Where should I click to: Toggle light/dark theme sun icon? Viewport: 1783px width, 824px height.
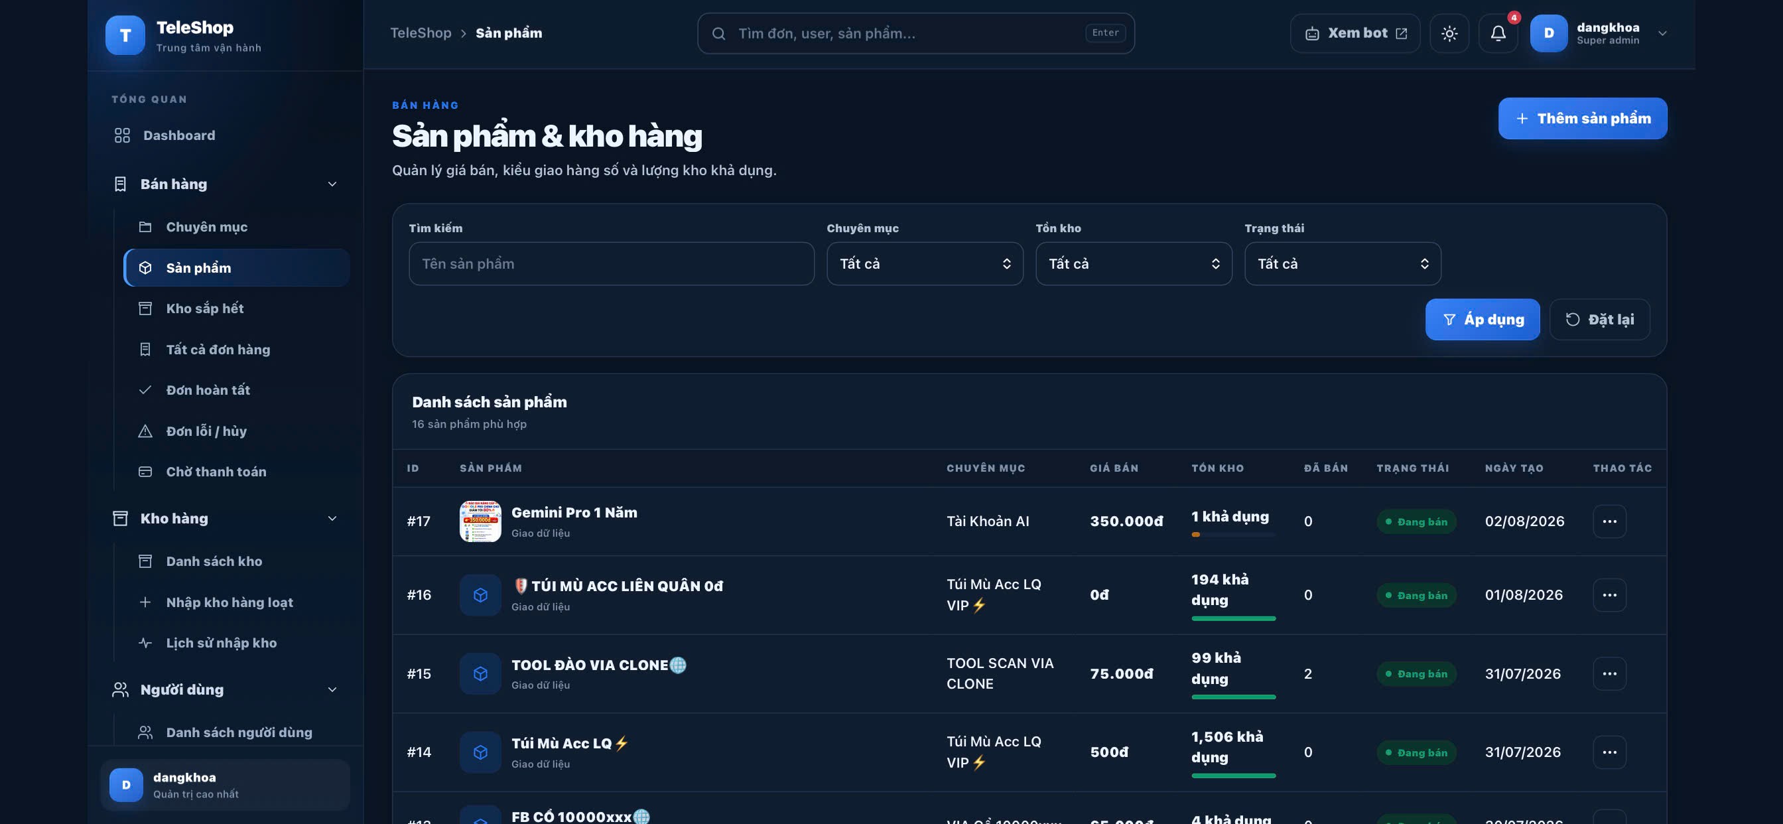coord(1449,33)
